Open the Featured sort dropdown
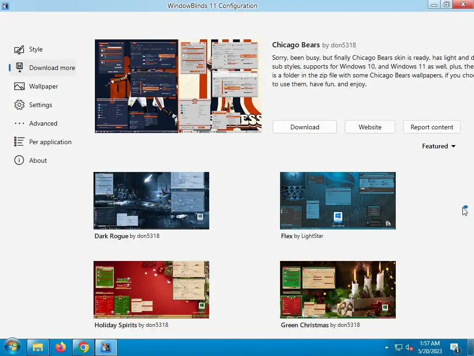 click(439, 146)
